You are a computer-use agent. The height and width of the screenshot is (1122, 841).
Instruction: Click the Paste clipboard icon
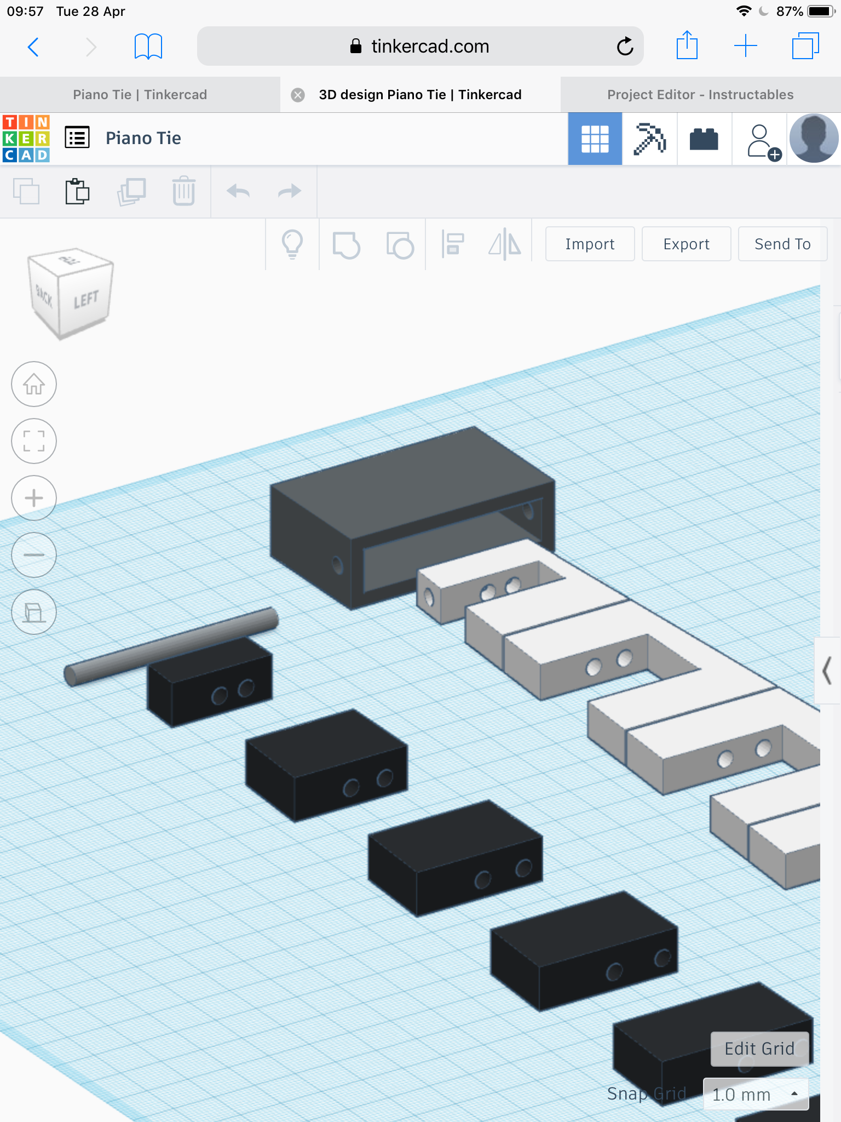pyautogui.click(x=78, y=191)
